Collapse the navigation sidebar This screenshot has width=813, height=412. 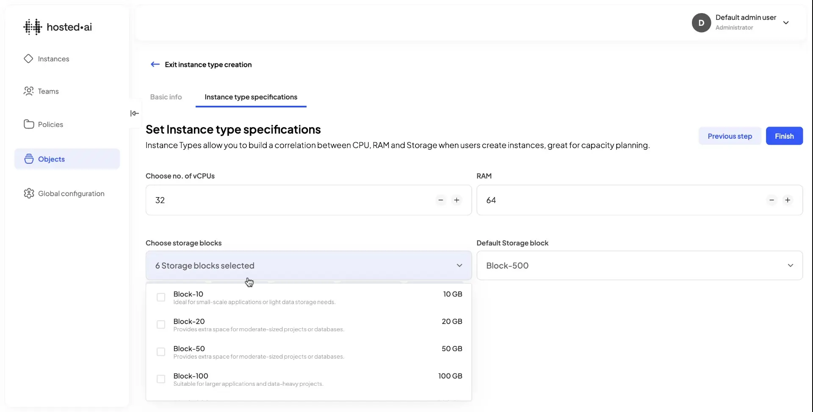click(x=134, y=113)
